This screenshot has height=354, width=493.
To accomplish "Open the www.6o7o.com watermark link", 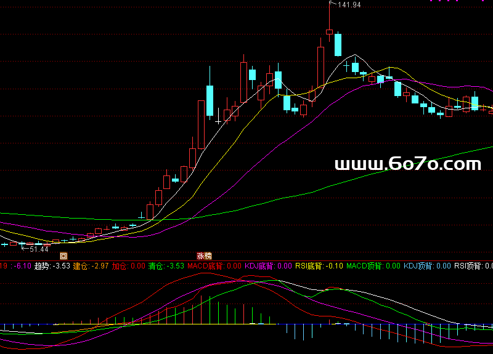I will point(407,164).
